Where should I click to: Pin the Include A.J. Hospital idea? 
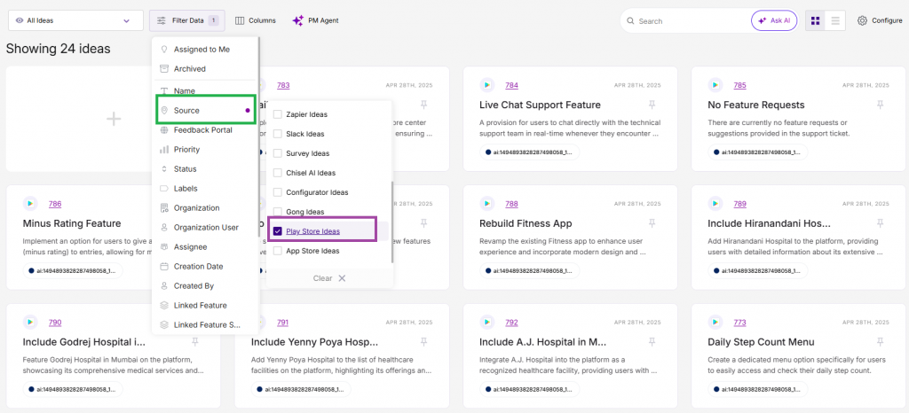pos(652,342)
